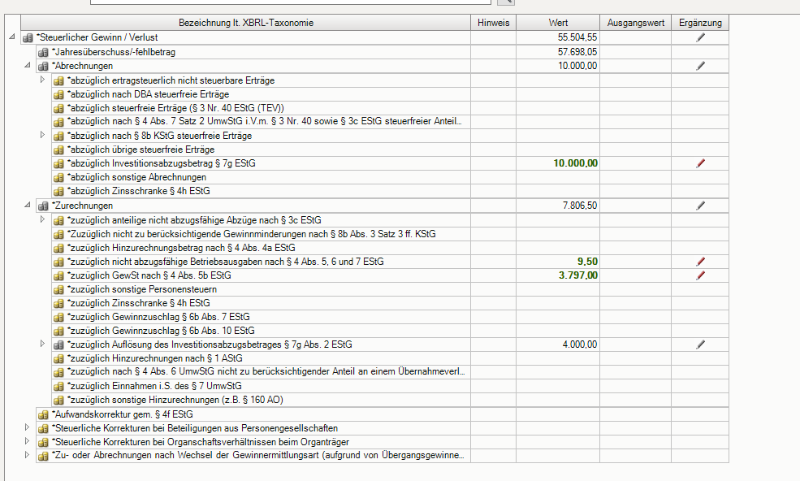Select the green value 10.000,00 for Investitionsabzugsbetrag
The height and width of the screenshot is (481, 800).
[x=576, y=163]
